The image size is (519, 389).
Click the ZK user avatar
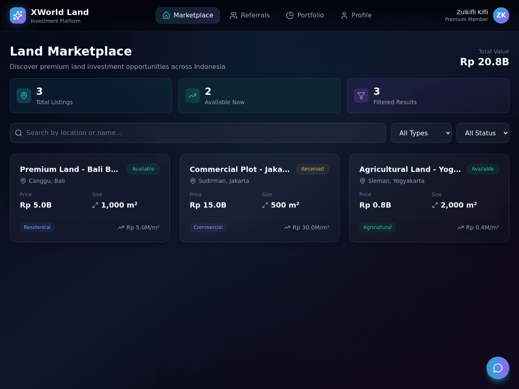pyautogui.click(x=501, y=15)
